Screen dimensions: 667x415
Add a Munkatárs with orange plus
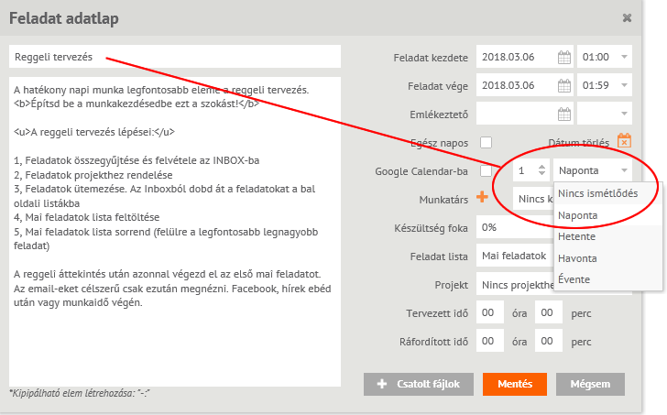point(482,197)
